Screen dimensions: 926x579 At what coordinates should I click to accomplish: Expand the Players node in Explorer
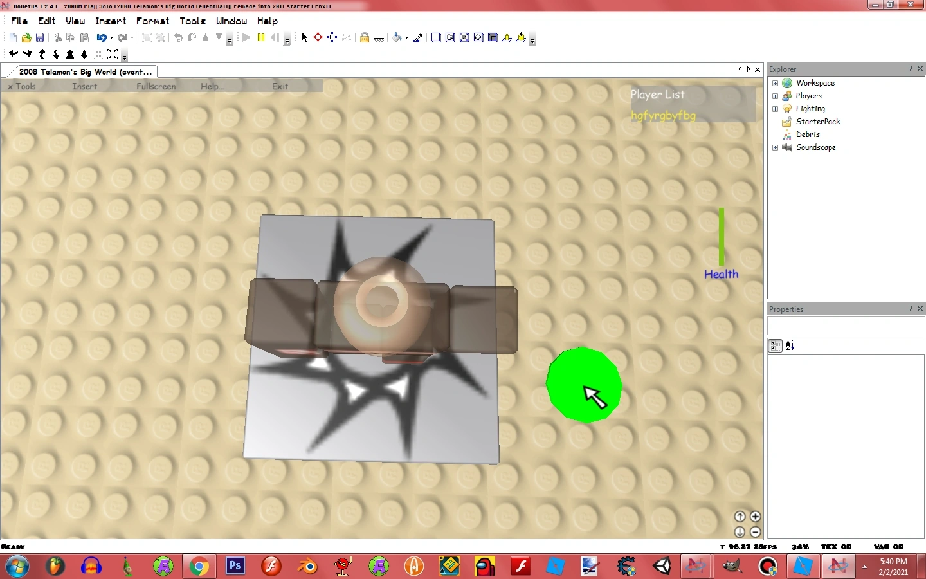pos(775,96)
